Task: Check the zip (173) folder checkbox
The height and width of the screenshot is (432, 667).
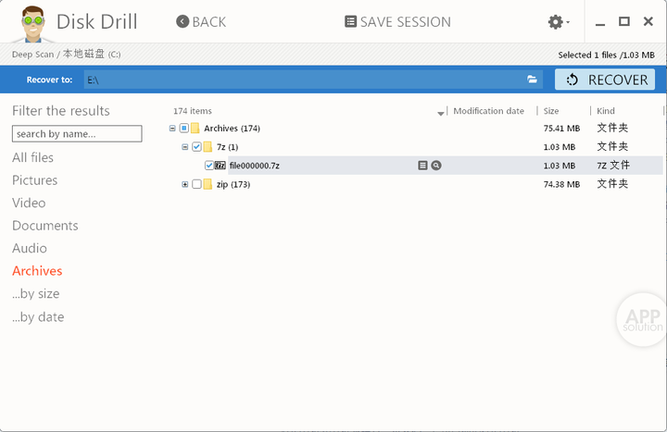Action: (x=196, y=184)
